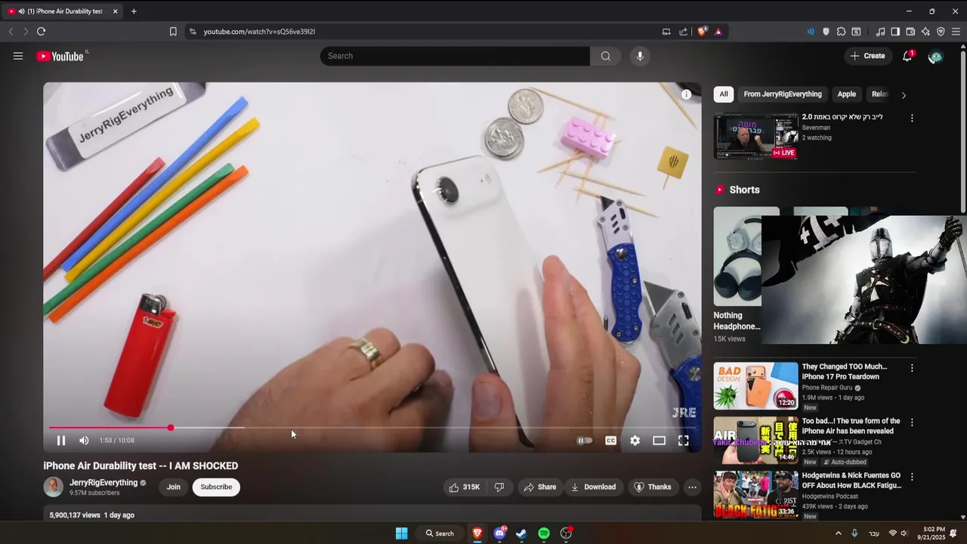The width and height of the screenshot is (967, 544).
Task: Toggle the autoplay switch in the player
Action: [x=585, y=440]
